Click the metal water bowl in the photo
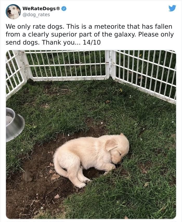Image resolution: width=182 pixels, height=222 pixels. pyautogui.click(x=15, y=125)
